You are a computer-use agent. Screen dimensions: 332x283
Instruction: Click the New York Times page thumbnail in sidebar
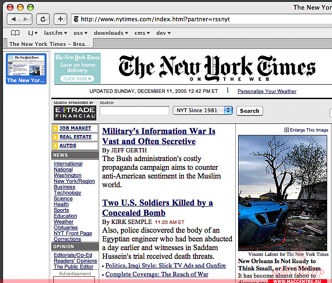[x=26, y=69]
